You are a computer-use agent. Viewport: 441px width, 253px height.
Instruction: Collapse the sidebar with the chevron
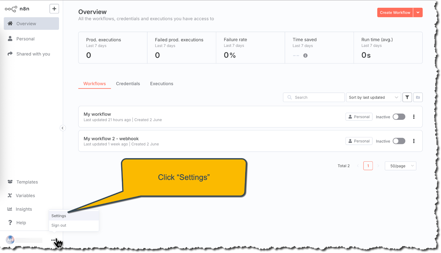pyautogui.click(x=63, y=128)
